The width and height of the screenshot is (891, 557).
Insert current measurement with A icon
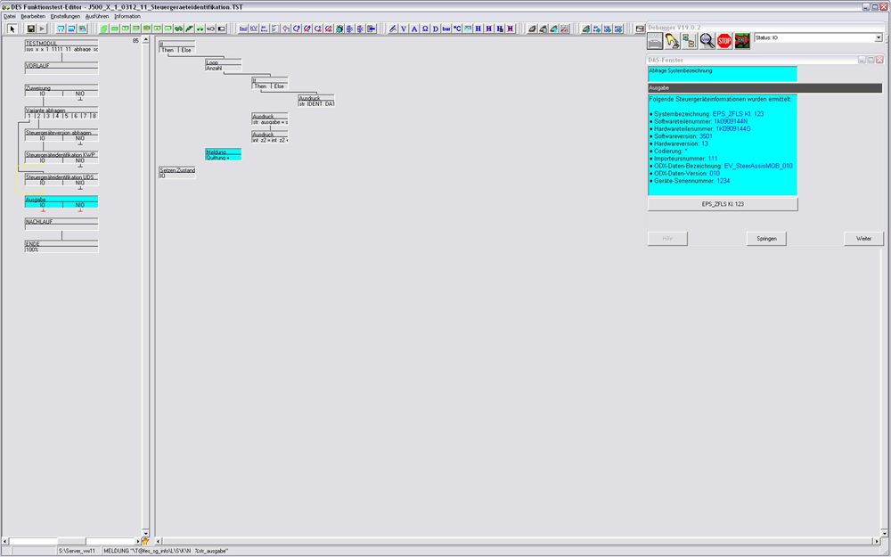pos(414,29)
